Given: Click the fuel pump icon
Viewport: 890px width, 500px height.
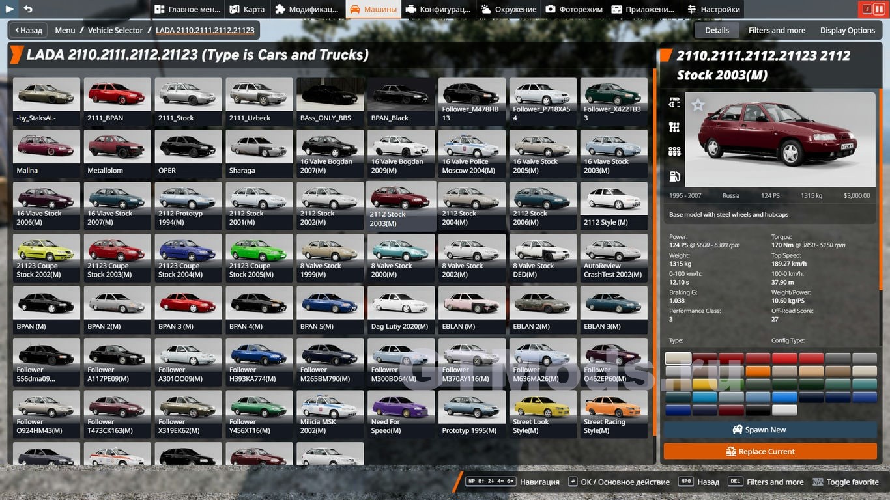Looking at the screenshot, I should pos(674,176).
